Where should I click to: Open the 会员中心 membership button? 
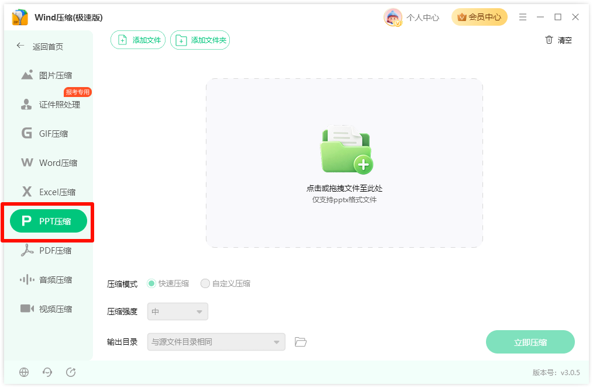coord(479,17)
